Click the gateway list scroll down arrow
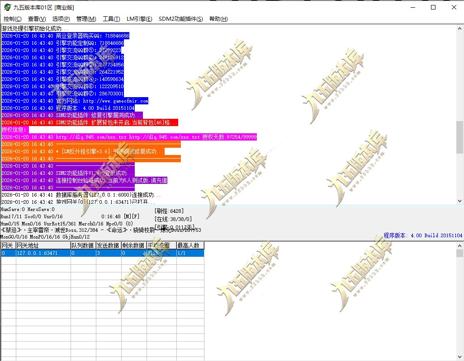The height and width of the screenshot is (361, 464). [x=459, y=357]
